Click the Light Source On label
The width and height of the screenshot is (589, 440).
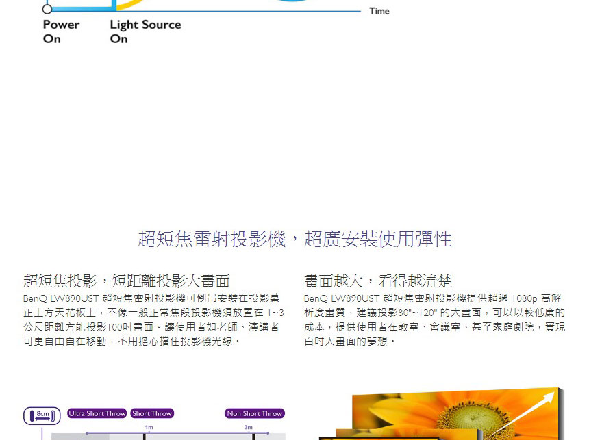tap(145, 31)
